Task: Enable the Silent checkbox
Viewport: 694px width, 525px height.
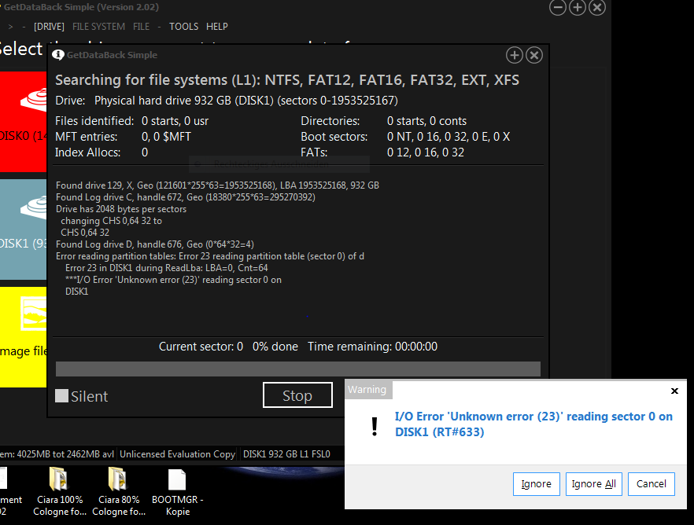Action: 61,395
